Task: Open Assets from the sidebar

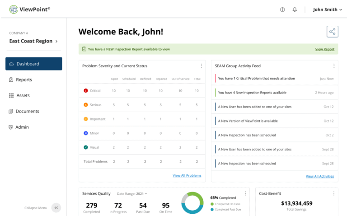Action: click(23, 95)
